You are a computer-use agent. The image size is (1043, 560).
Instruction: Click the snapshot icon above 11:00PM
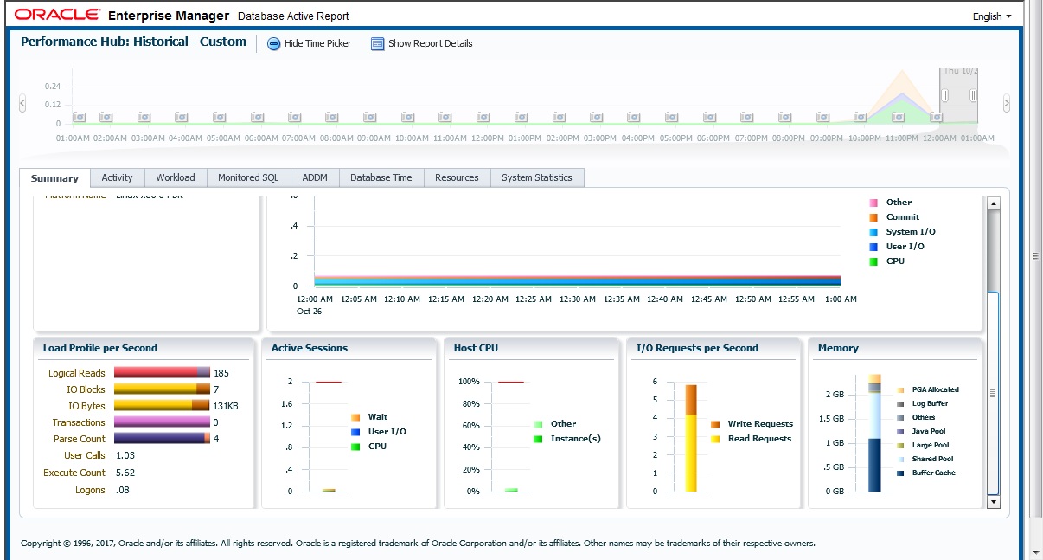point(897,117)
